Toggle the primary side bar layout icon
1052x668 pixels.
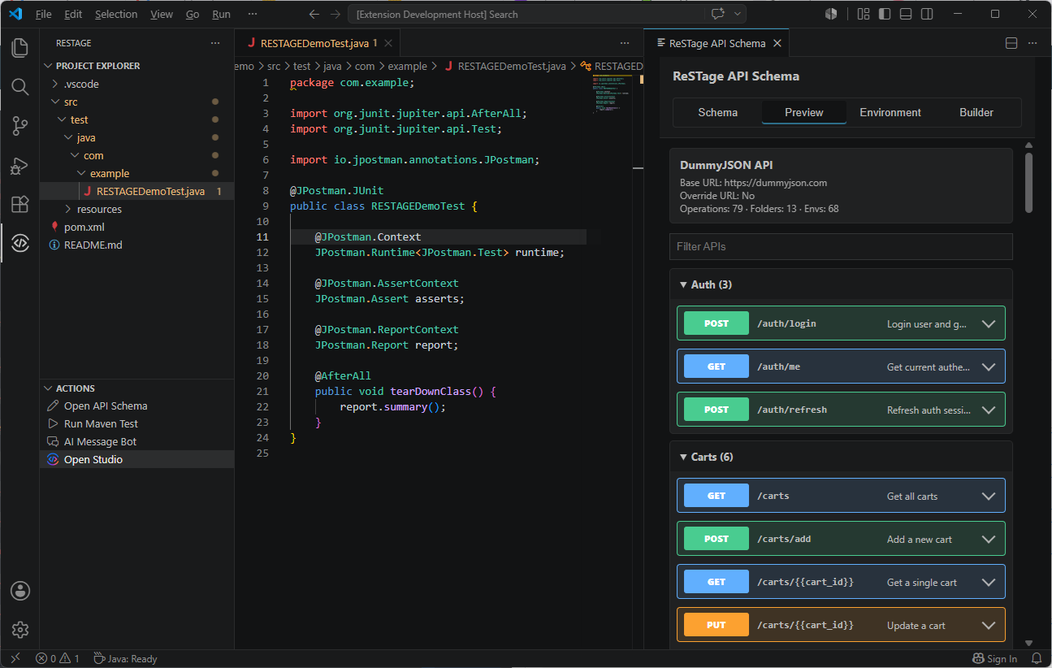coord(885,14)
